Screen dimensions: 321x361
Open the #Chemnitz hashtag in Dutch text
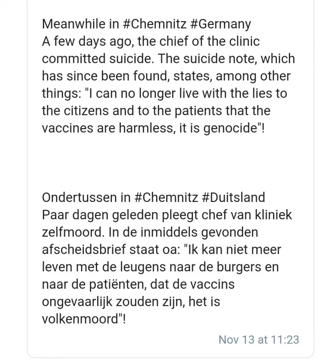tap(166, 198)
